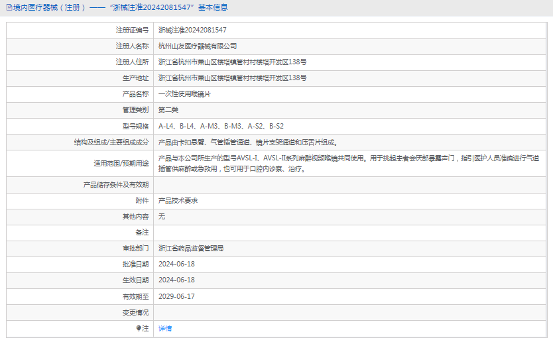The image size is (553, 342).
Task: Click the 详情 link in the 注 row
Action: pos(164,329)
